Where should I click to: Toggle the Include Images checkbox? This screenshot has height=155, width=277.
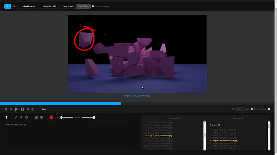[93, 6]
